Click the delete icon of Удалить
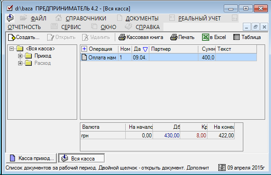This screenshot has width=271, height=175. click(85, 37)
